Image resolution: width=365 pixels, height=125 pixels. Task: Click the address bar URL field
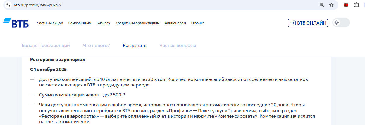coord(146,5)
